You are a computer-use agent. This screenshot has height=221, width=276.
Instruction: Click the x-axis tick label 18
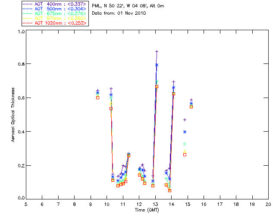tap(236, 204)
